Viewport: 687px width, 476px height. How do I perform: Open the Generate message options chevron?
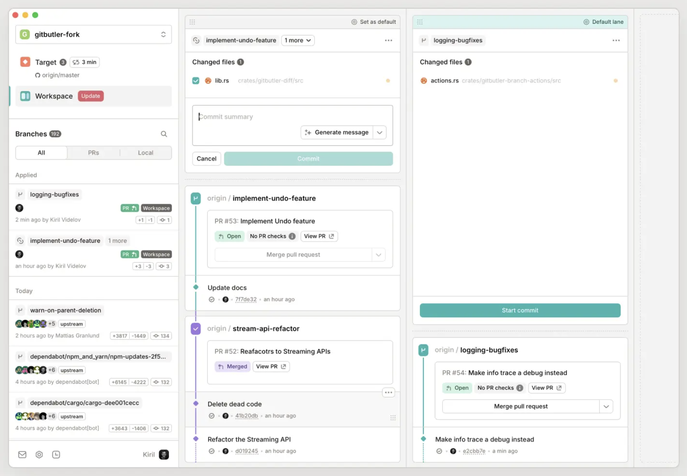coord(379,132)
